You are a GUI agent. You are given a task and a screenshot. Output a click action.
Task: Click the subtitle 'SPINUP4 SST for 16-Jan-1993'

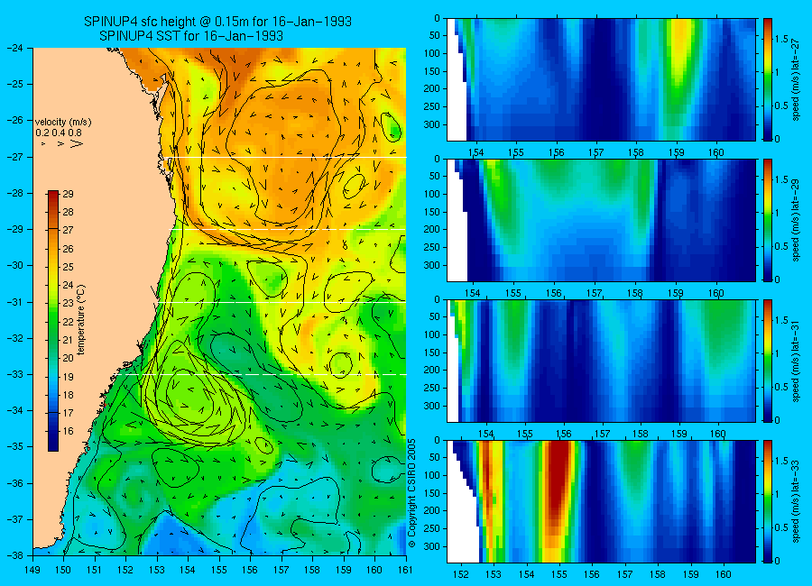[191, 36]
